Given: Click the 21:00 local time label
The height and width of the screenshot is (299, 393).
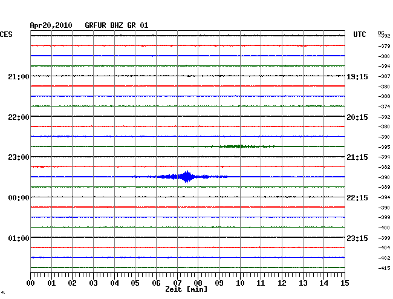Looking at the screenshot, I should (x=19, y=77).
